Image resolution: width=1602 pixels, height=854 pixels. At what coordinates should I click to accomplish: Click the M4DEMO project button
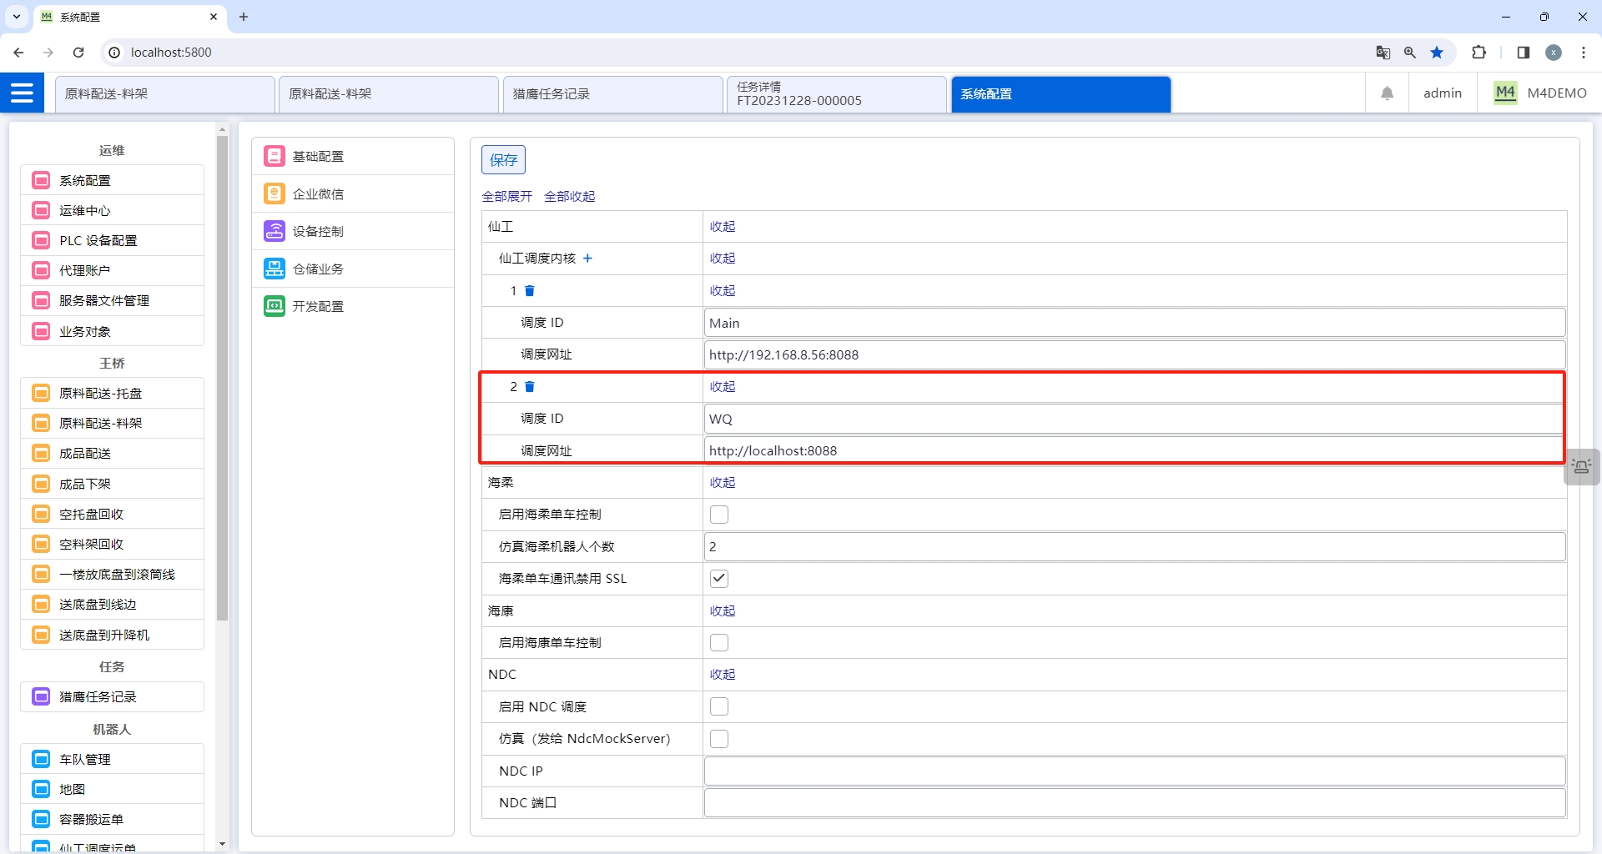[x=1539, y=93]
